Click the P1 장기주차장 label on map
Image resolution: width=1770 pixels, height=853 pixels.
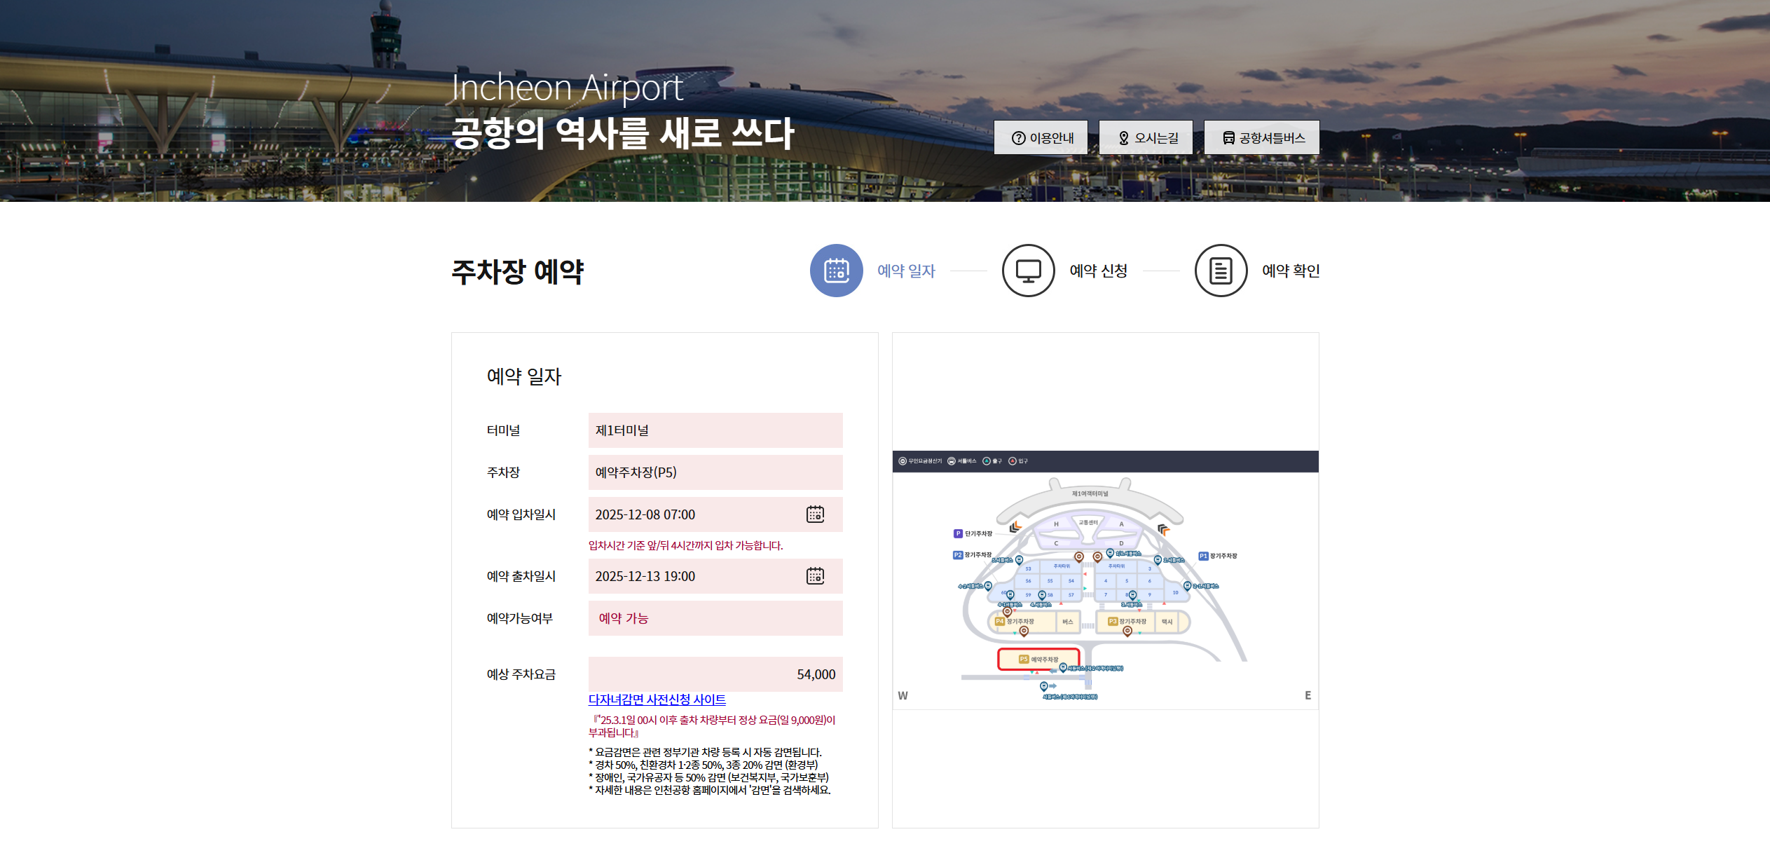coord(1218,556)
